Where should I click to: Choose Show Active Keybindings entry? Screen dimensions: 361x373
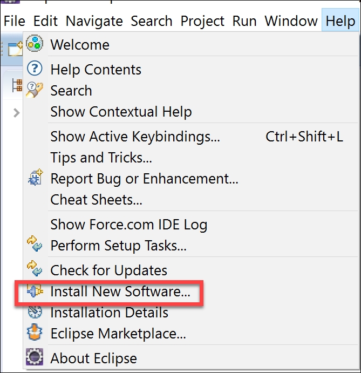tap(135, 137)
